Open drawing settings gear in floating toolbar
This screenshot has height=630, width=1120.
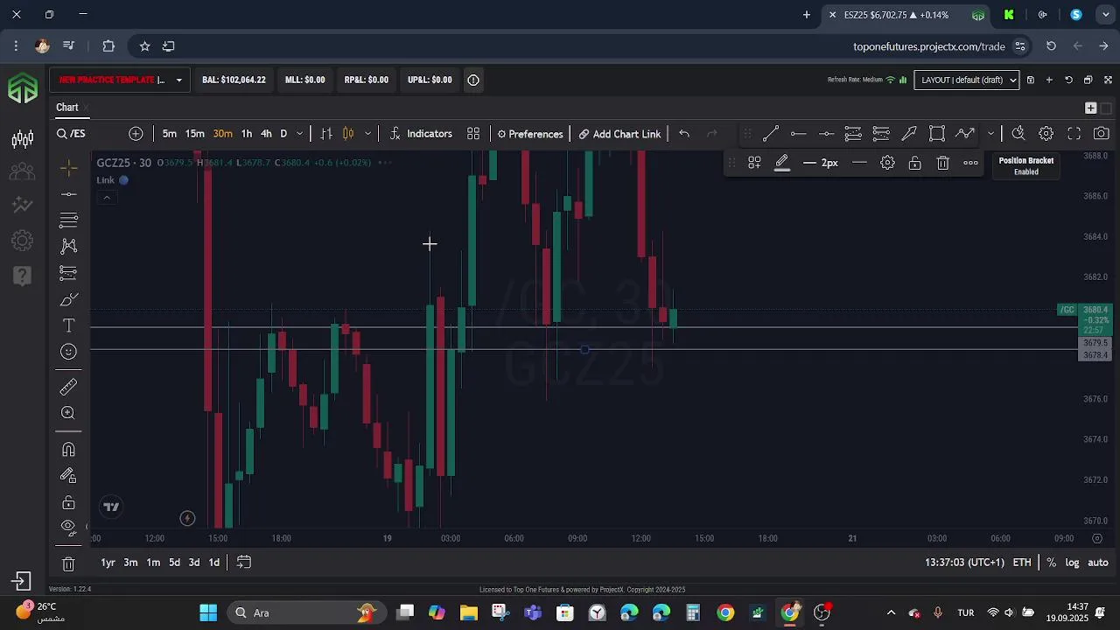point(887,163)
